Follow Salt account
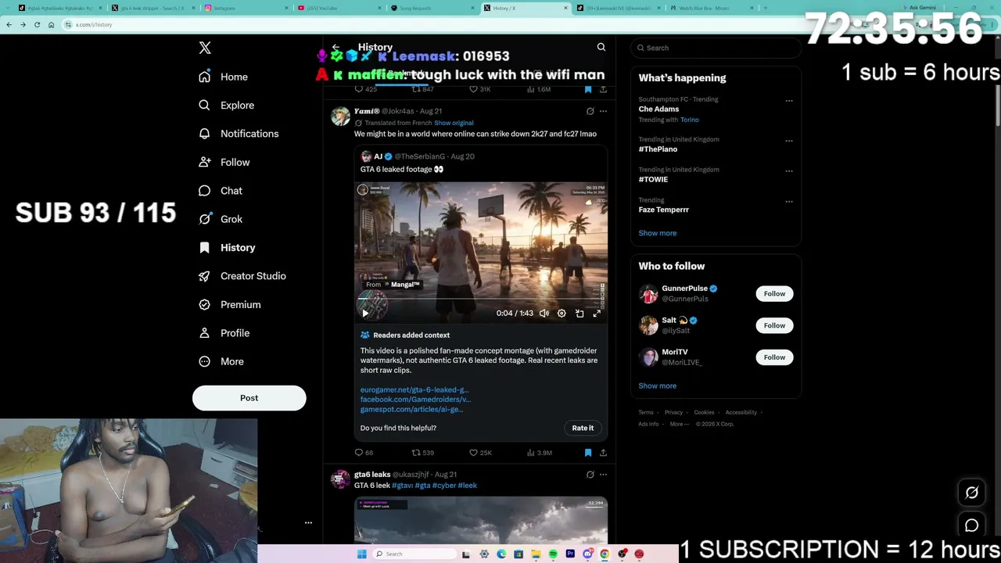Image resolution: width=1001 pixels, height=563 pixels. (x=774, y=325)
